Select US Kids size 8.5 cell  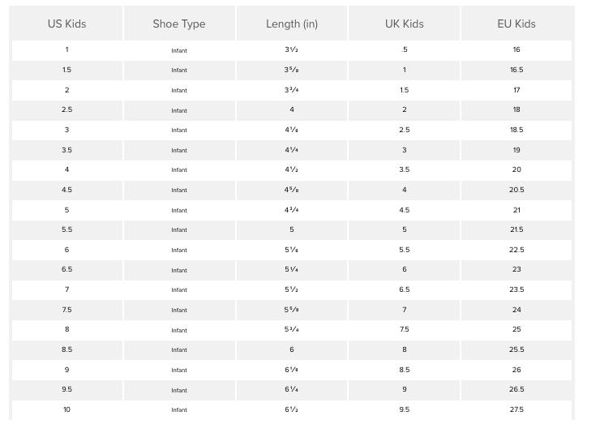point(66,349)
